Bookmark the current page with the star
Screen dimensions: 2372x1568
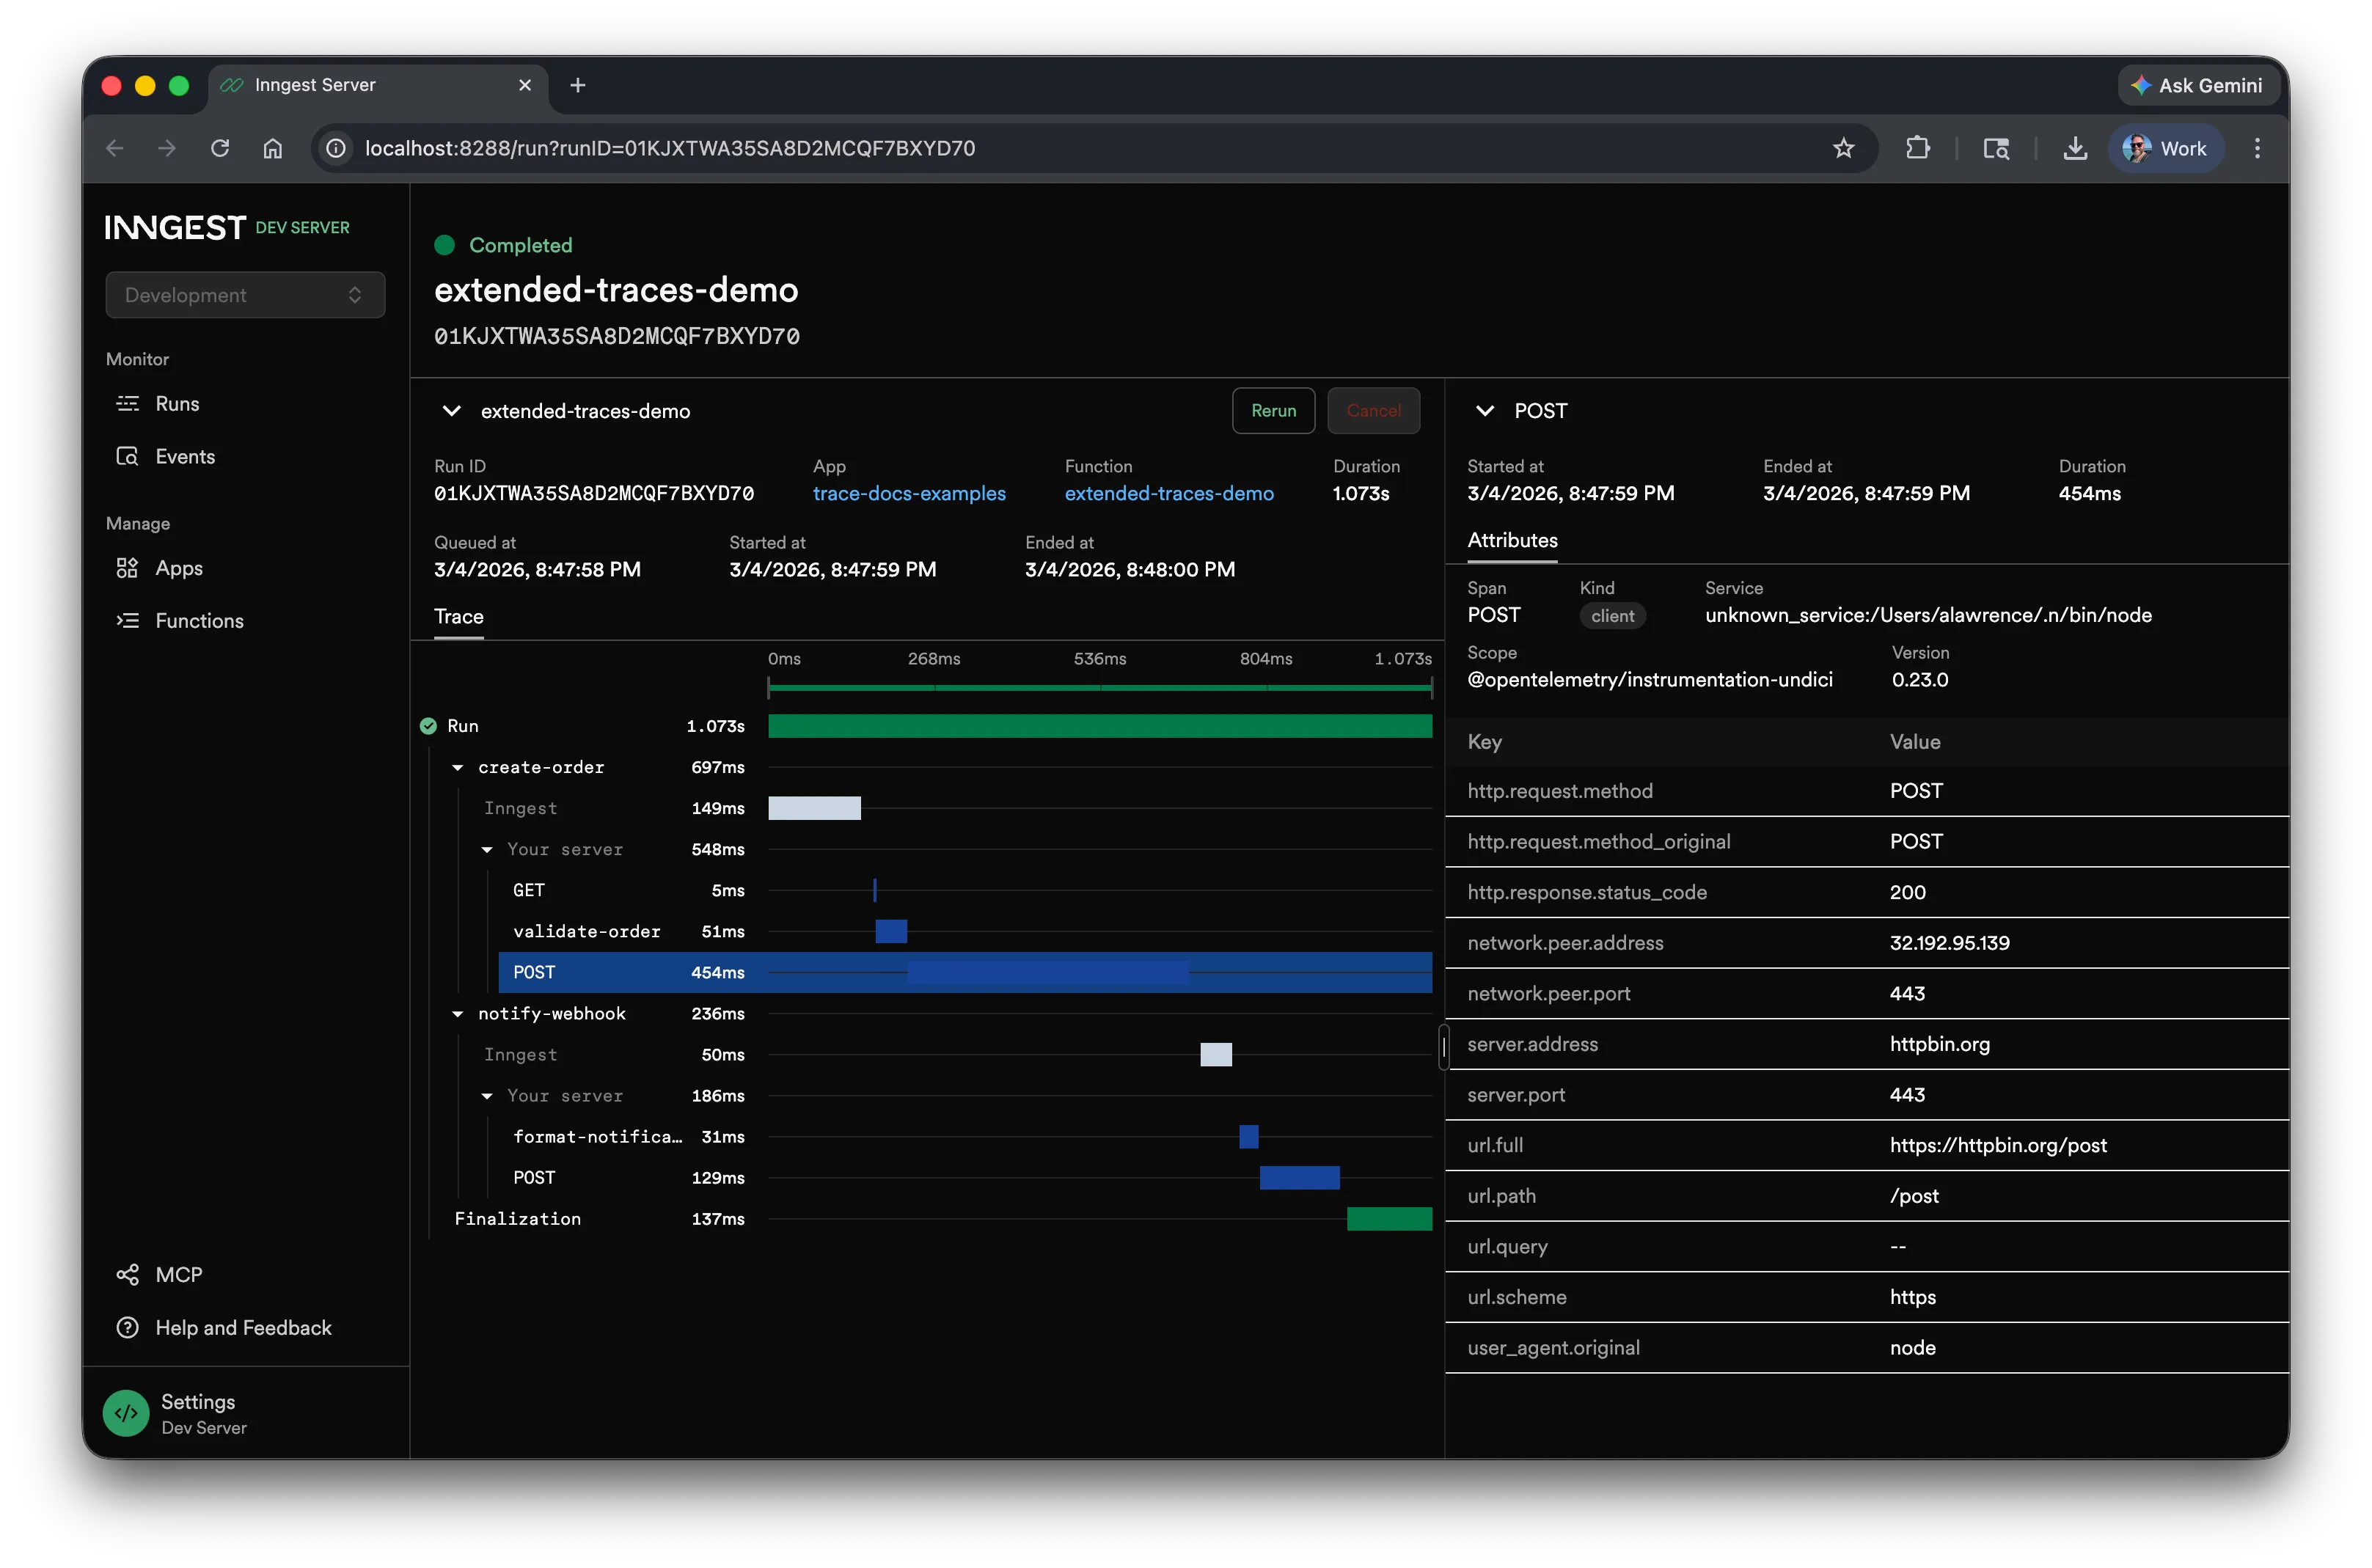pyautogui.click(x=1844, y=148)
